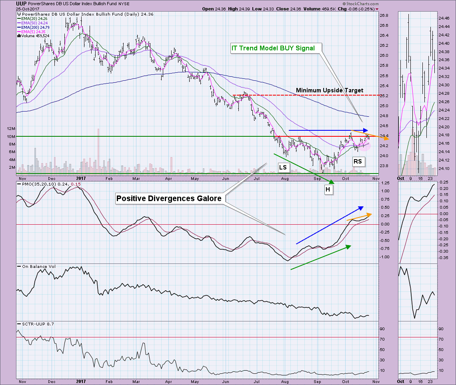Screen dimensions: 456x385
Task: Select the EMA(20) 24.26 legend entry
Action: (32, 19)
